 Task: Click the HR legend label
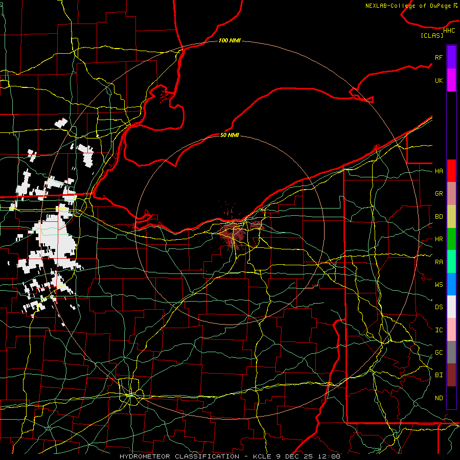coord(439,239)
